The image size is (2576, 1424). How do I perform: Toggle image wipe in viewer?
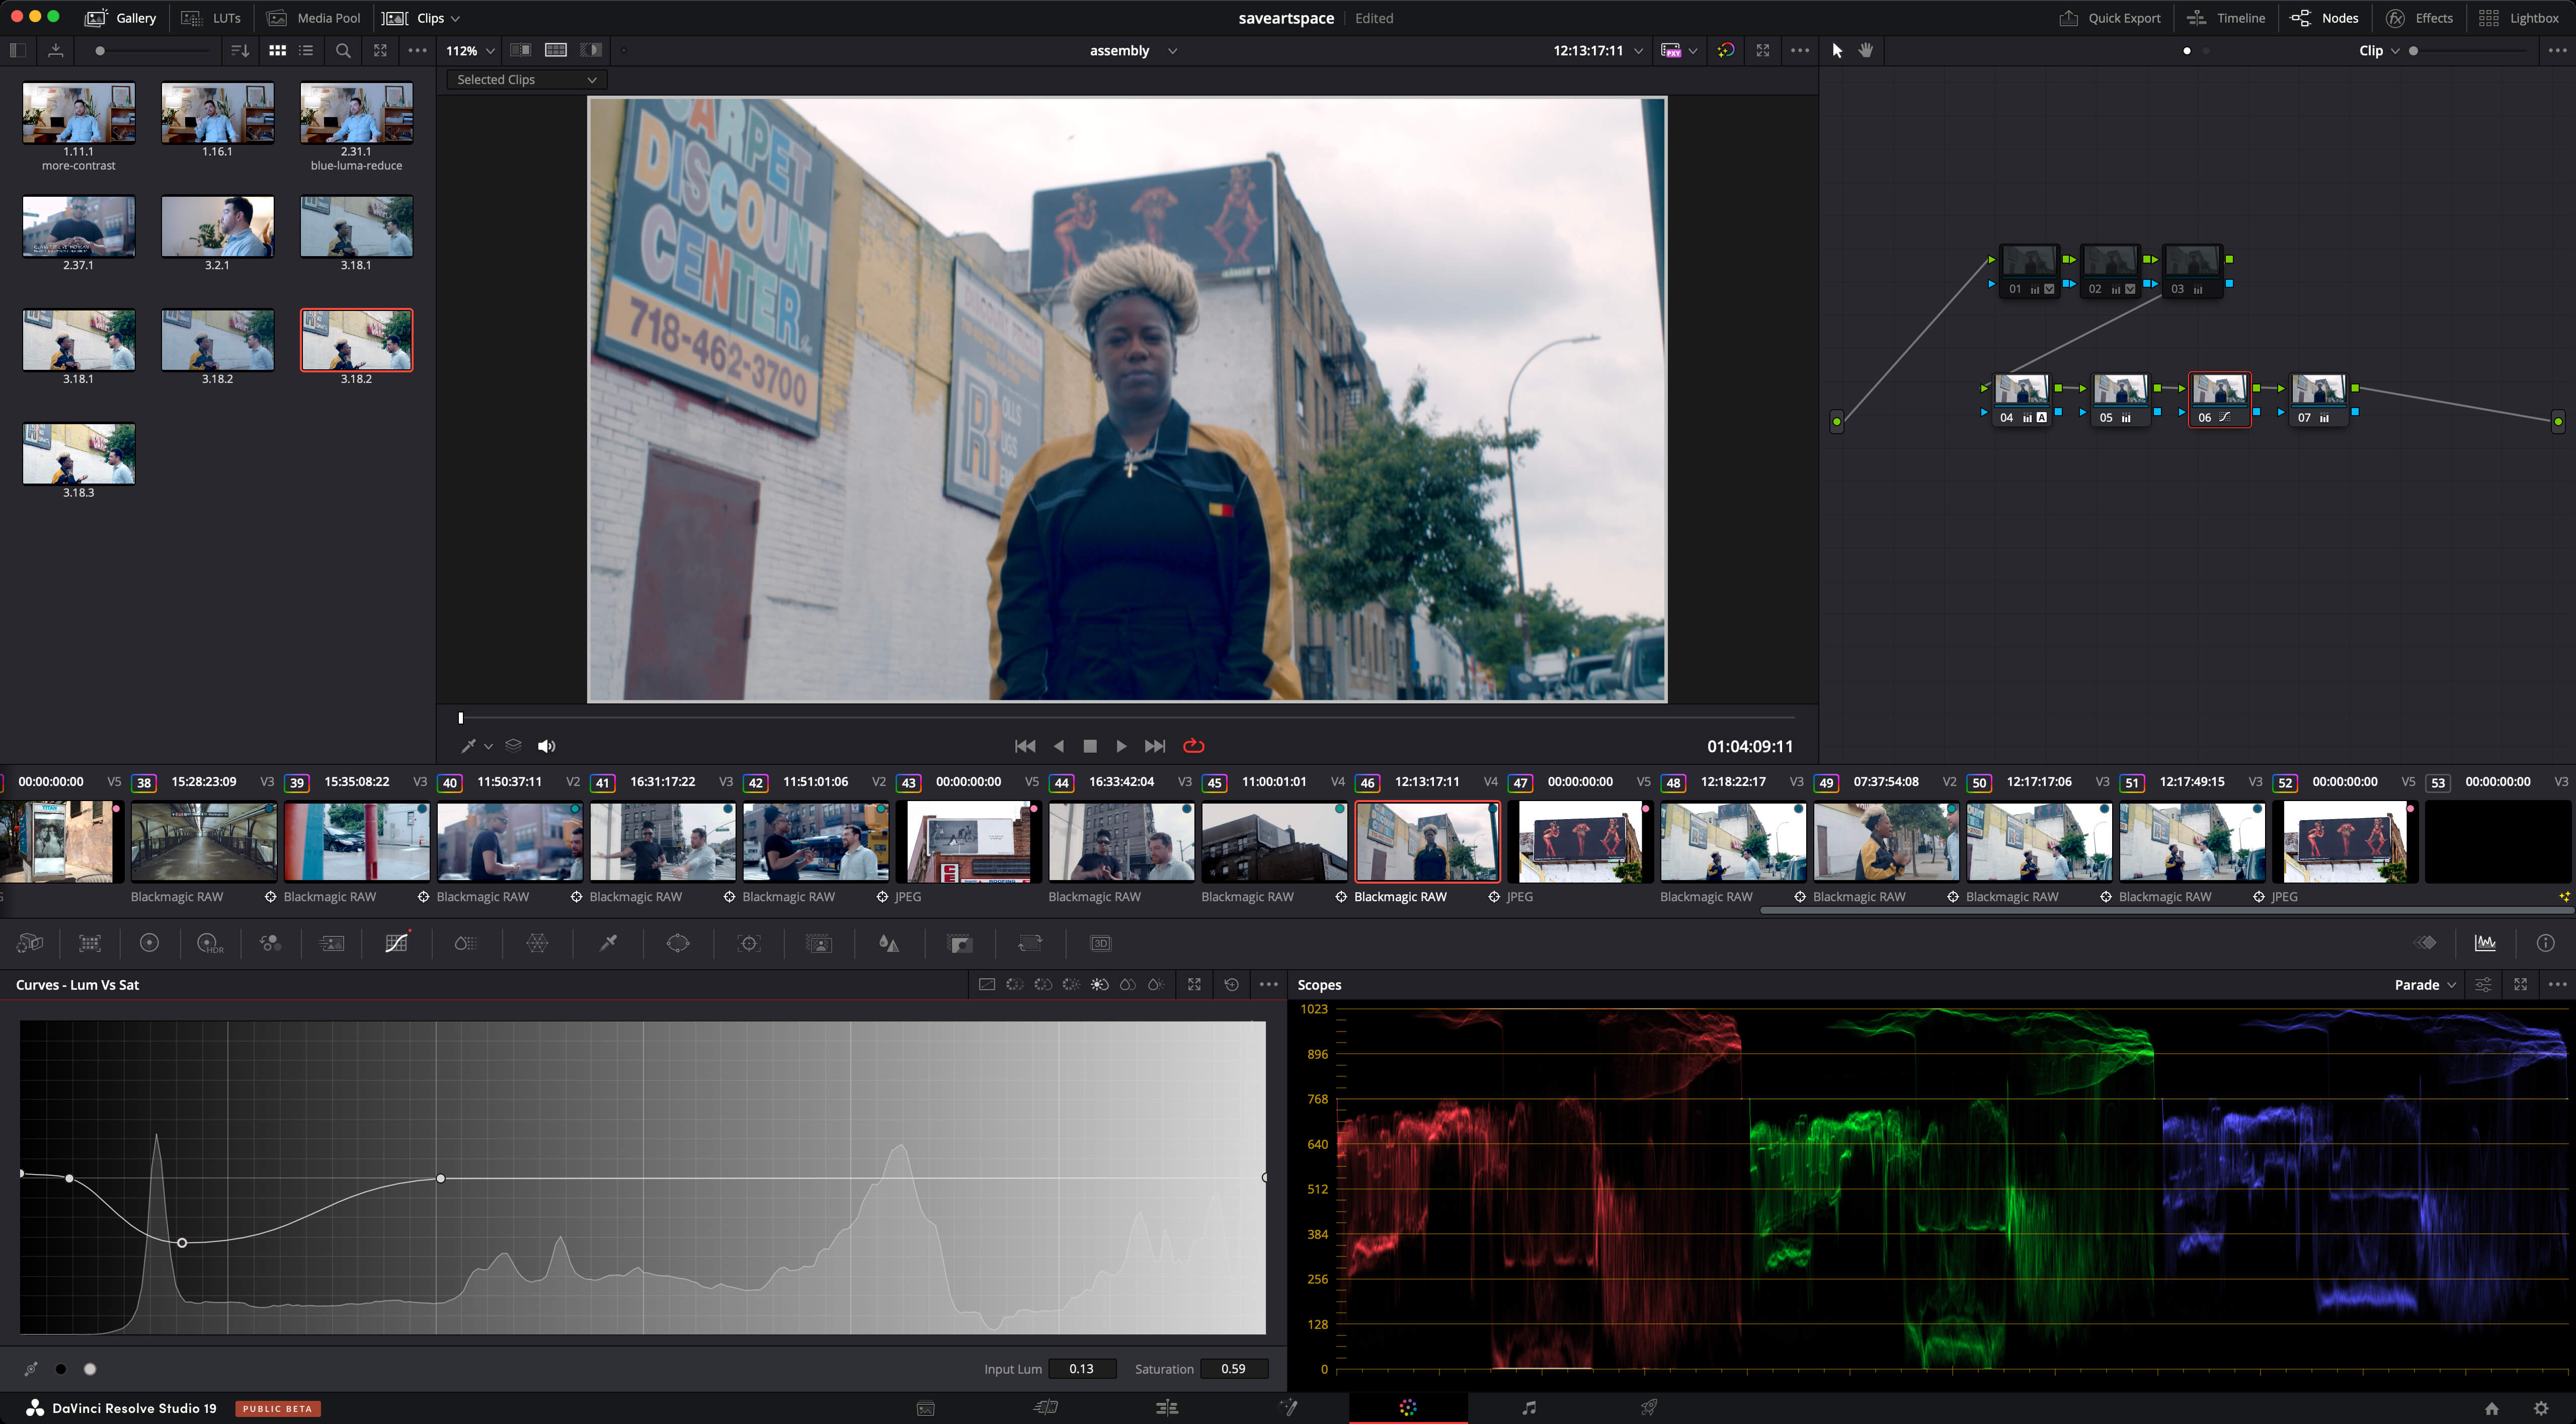(520, 50)
